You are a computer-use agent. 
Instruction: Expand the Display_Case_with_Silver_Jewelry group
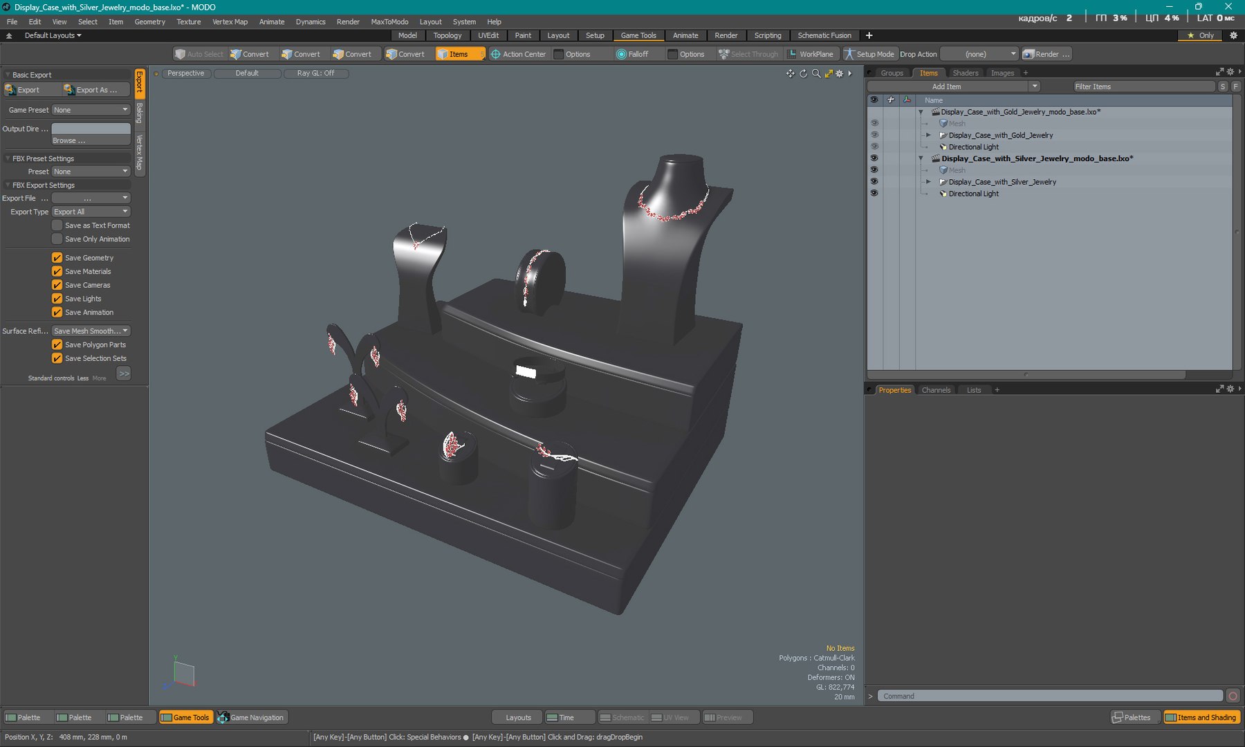928,182
